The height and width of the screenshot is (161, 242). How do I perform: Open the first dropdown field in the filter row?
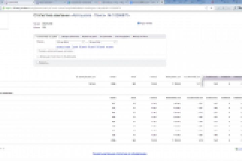pos(70,42)
